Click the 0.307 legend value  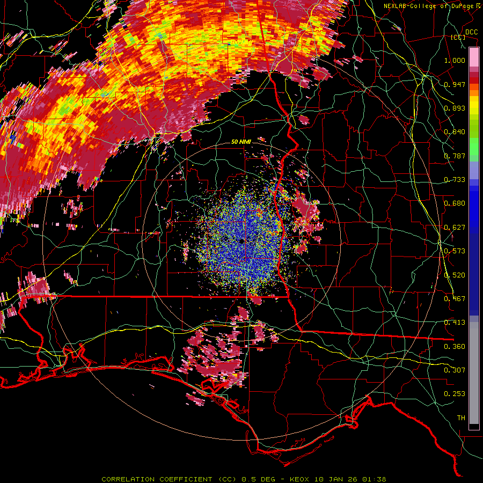(455, 370)
